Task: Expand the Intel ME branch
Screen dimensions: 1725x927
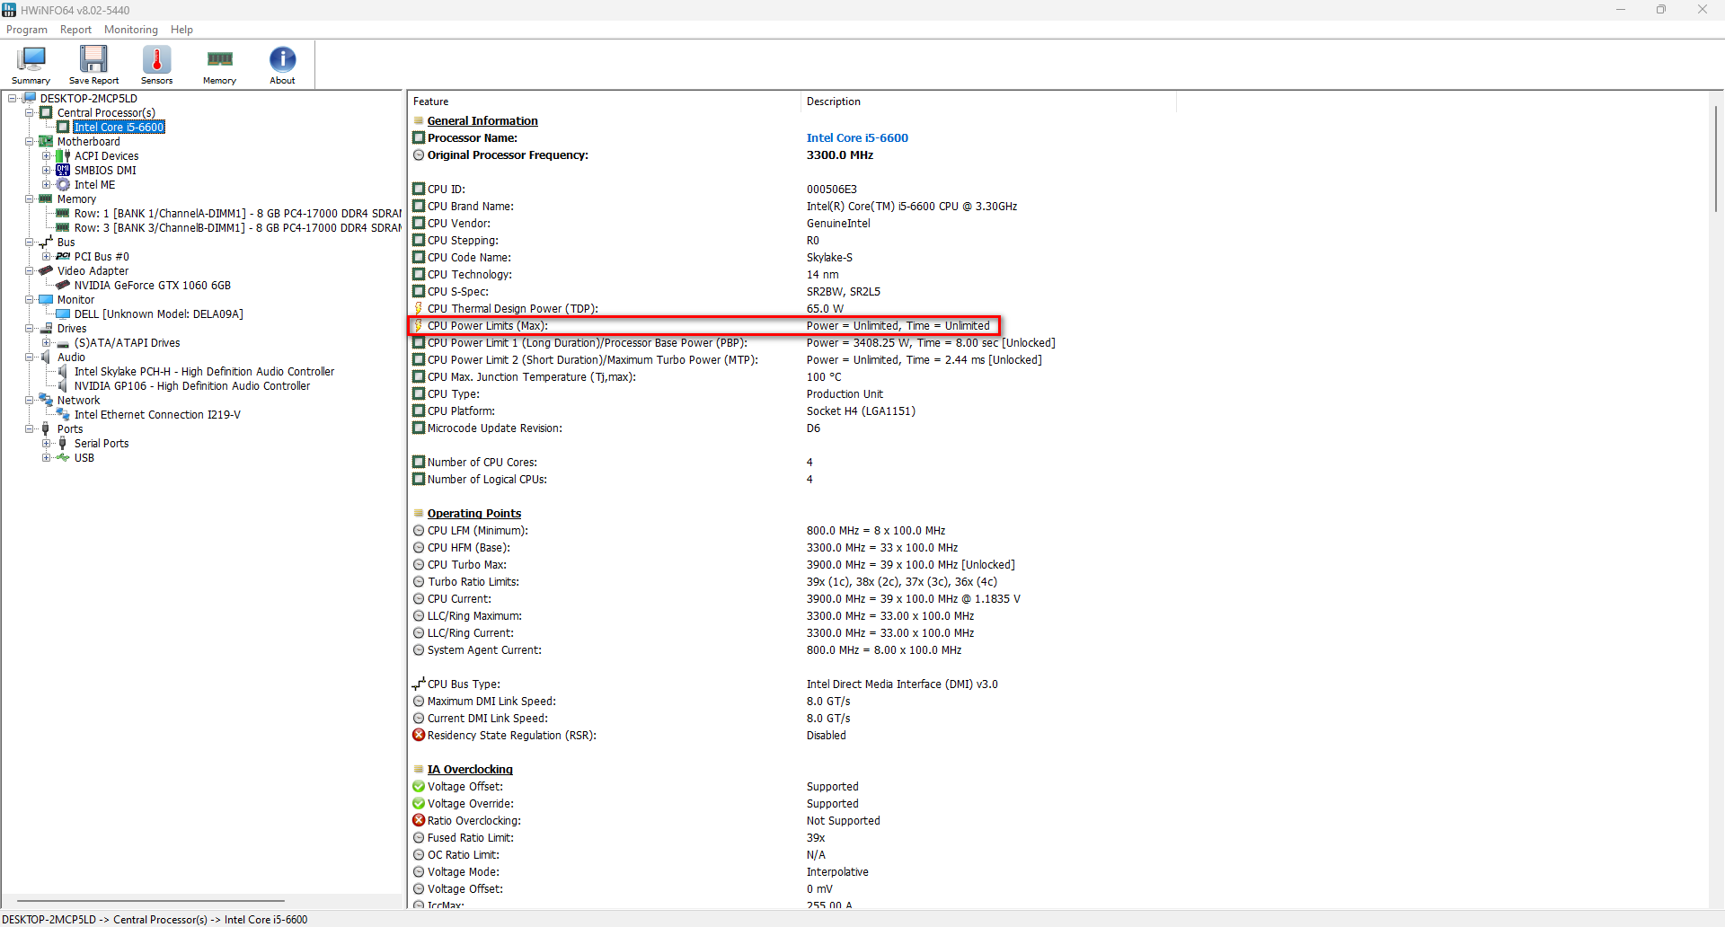Action: click(x=46, y=184)
